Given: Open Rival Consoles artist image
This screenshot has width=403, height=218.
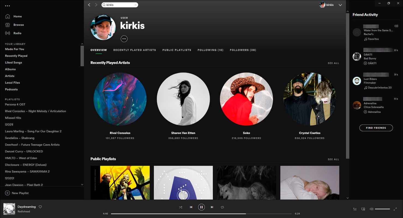Looking at the screenshot, I should 120,99.
